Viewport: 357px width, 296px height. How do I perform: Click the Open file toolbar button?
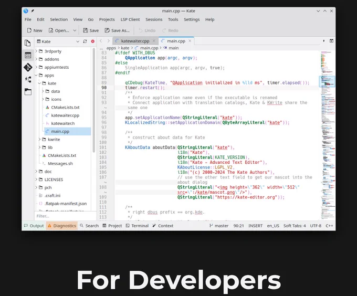59,30
